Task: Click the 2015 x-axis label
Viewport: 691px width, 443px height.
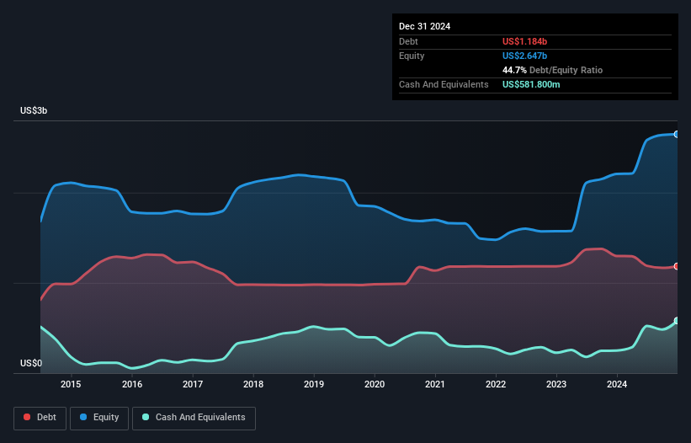Action: pyautogui.click(x=71, y=384)
